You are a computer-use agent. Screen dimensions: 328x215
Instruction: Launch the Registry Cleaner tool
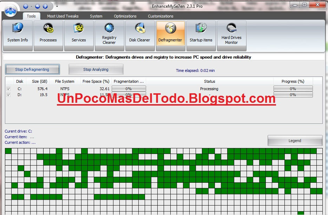[x=110, y=36]
